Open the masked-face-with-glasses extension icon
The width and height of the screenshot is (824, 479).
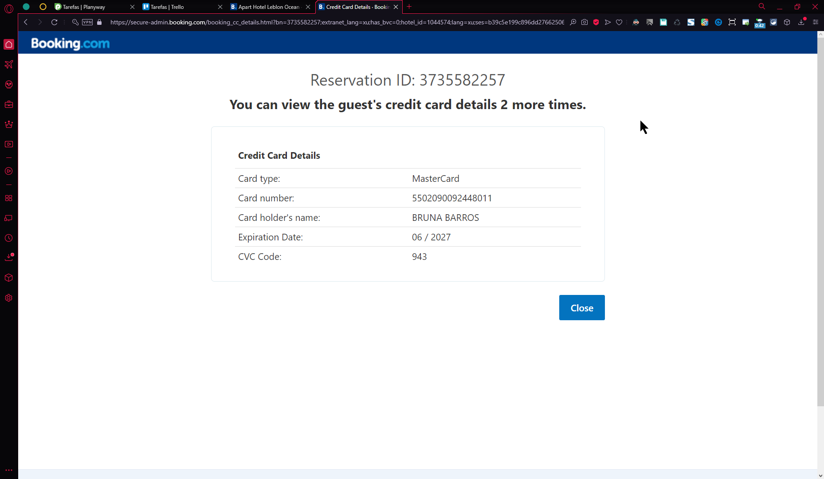coord(636,22)
